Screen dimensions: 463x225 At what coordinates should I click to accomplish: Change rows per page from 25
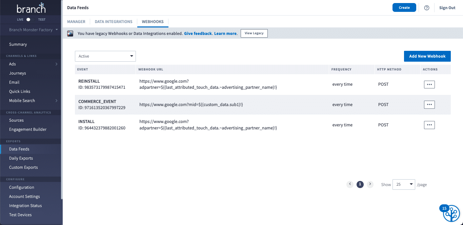(403, 184)
